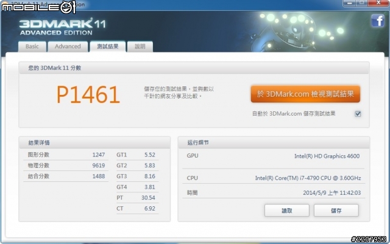Viewport: 390px width, 244px height.
Task: Click the 运行细节 panel header
Action: click(x=274, y=142)
